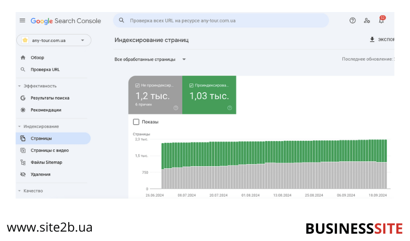This screenshot has height=241, width=410.
Task: Select Страницы in Индексирование
Action: click(x=53, y=138)
